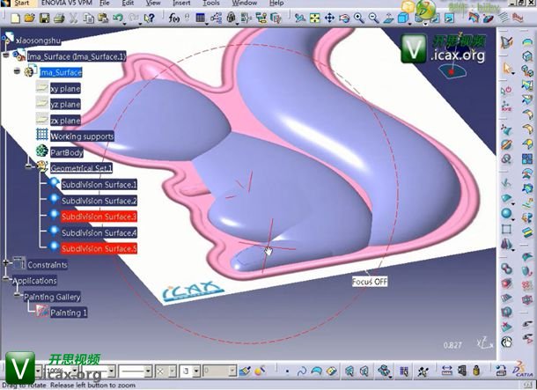Cut selection with the scissors icon
This screenshot has height=390, width=537.
pyautogui.click(x=73, y=18)
